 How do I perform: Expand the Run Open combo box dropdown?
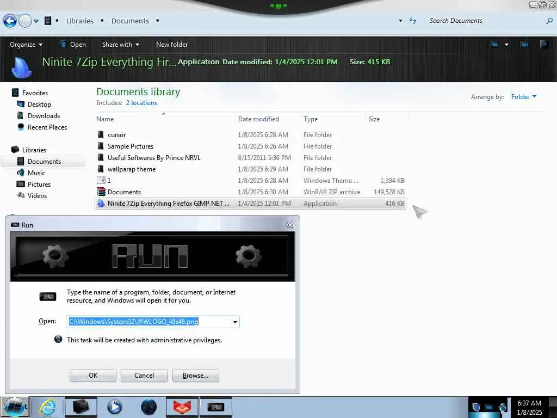pyautogui.click(x=235, y=322)
